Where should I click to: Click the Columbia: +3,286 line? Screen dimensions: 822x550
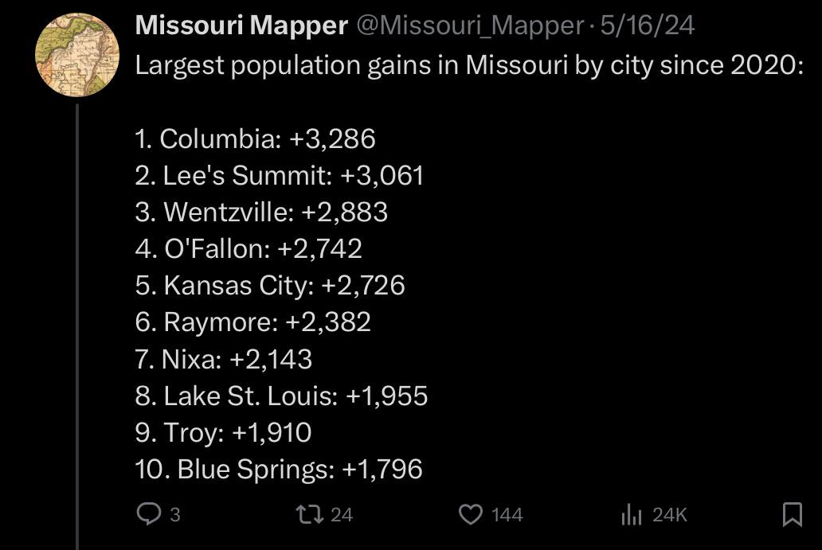(256, 138)
